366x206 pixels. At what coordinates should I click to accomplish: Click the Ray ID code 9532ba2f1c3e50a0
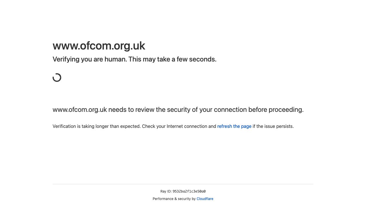(x=189, y=191)
